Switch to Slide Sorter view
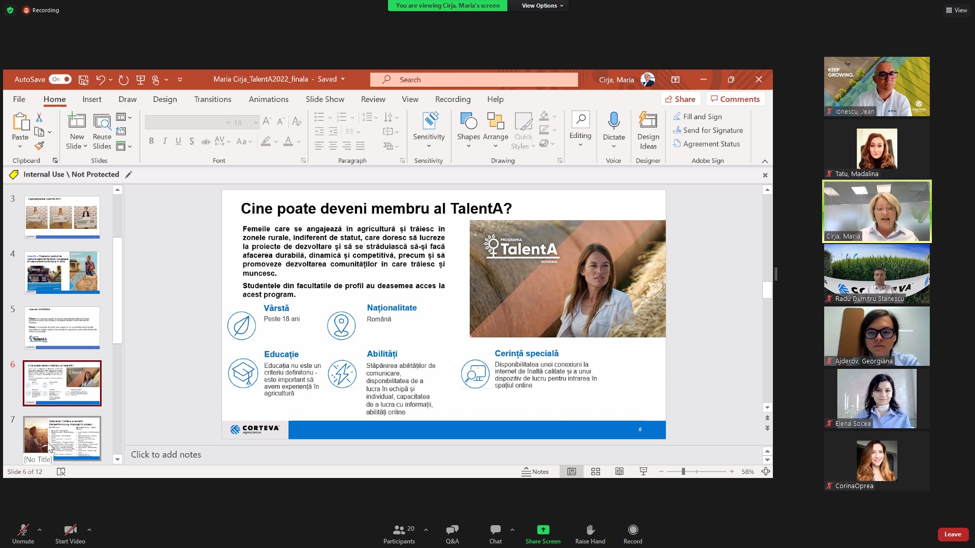 click(x=596, y=472)
